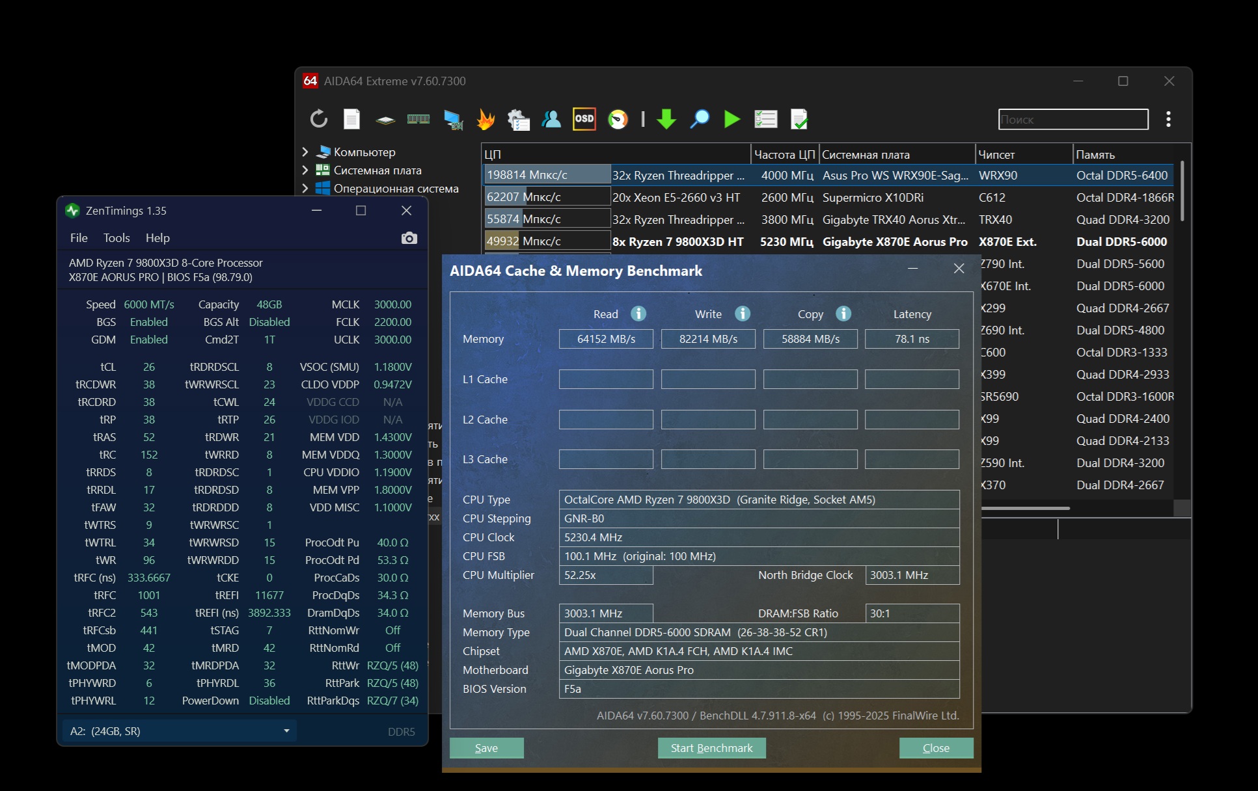Open the Help menu in ZenTimings
Image resolution: width=1258 pixels, height=791 pixels.
157,238
